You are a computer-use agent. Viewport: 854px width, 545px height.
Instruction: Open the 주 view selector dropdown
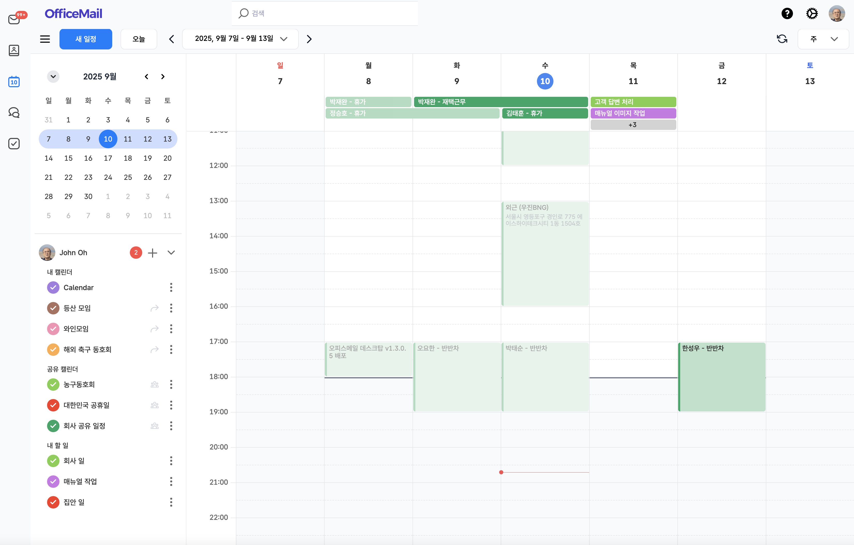(x=823, y=39)
